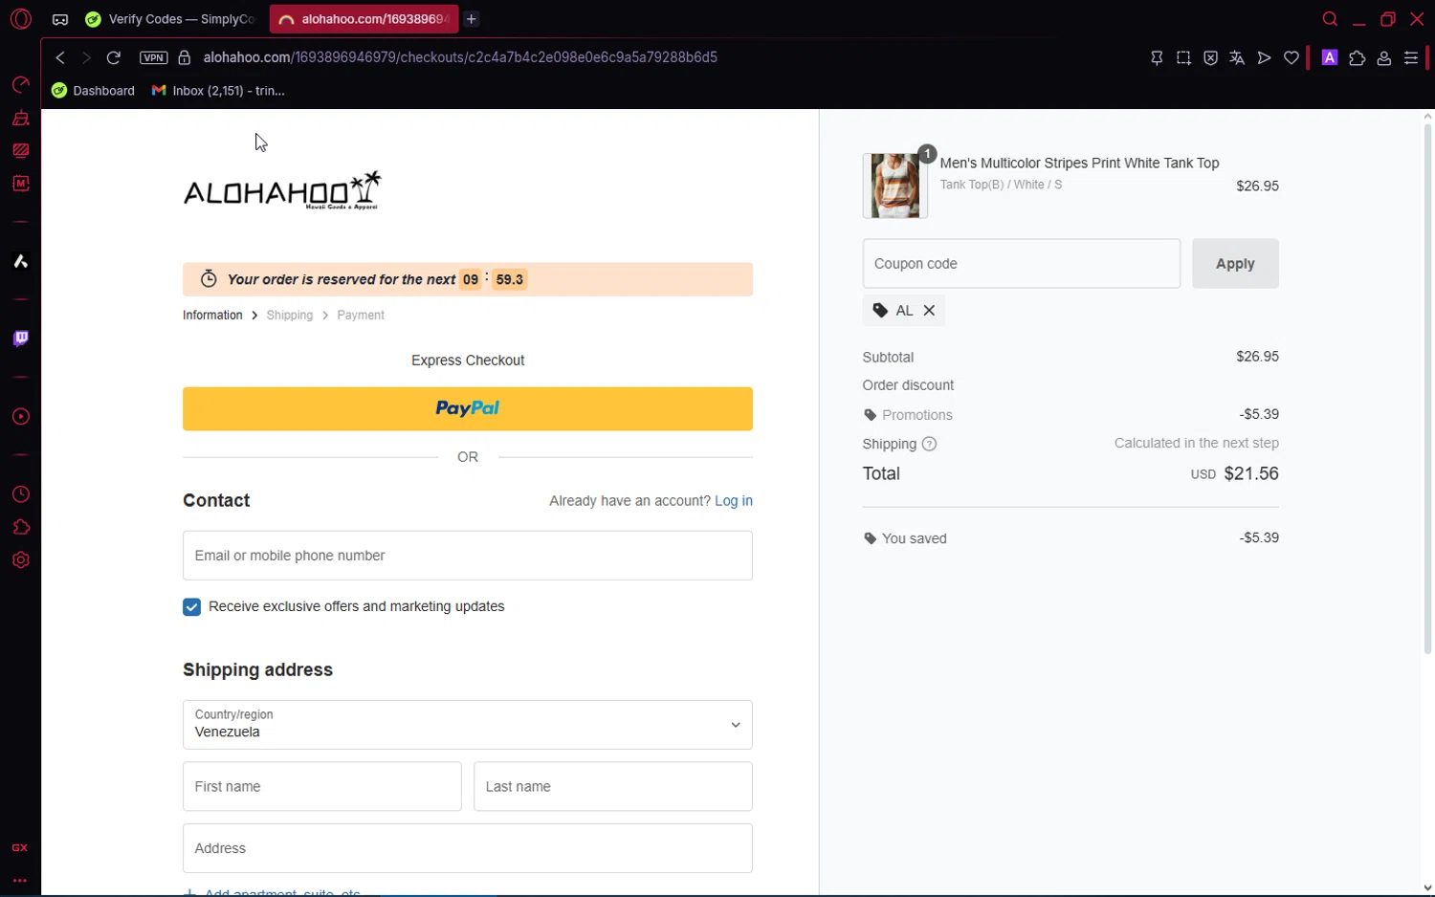Viewport: 1435px width, 897px height.
Task: Search tabs with the magnifier icon
Action: click(1330, 19)
